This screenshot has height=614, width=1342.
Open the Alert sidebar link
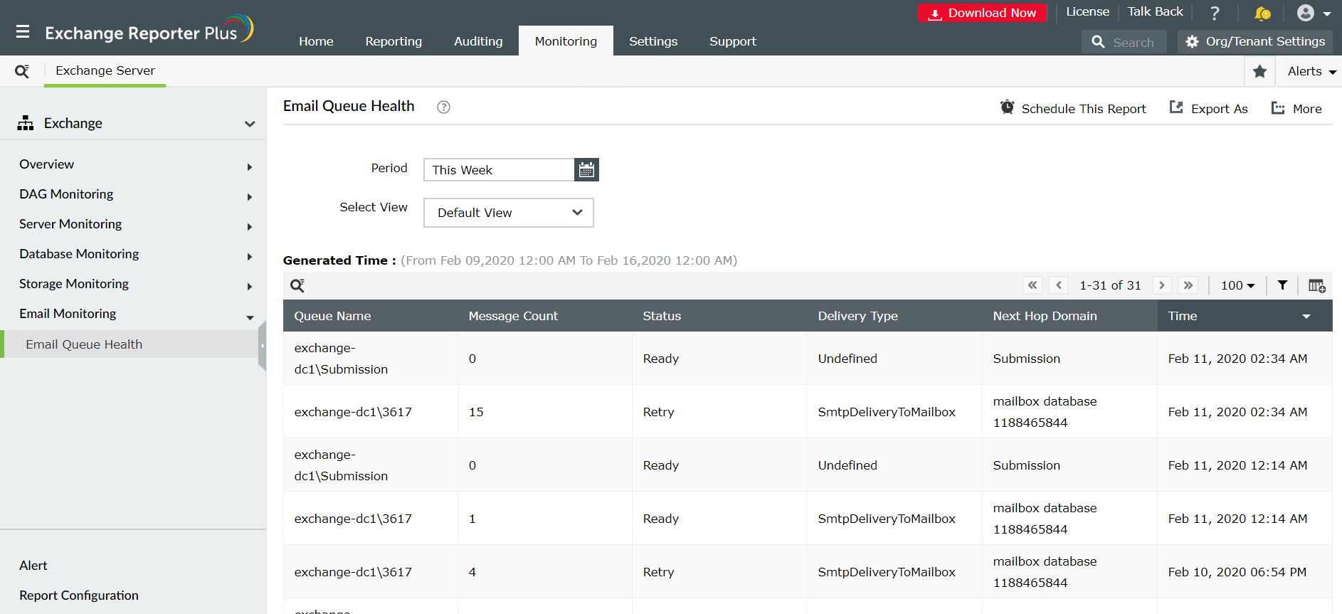point(33,566)
